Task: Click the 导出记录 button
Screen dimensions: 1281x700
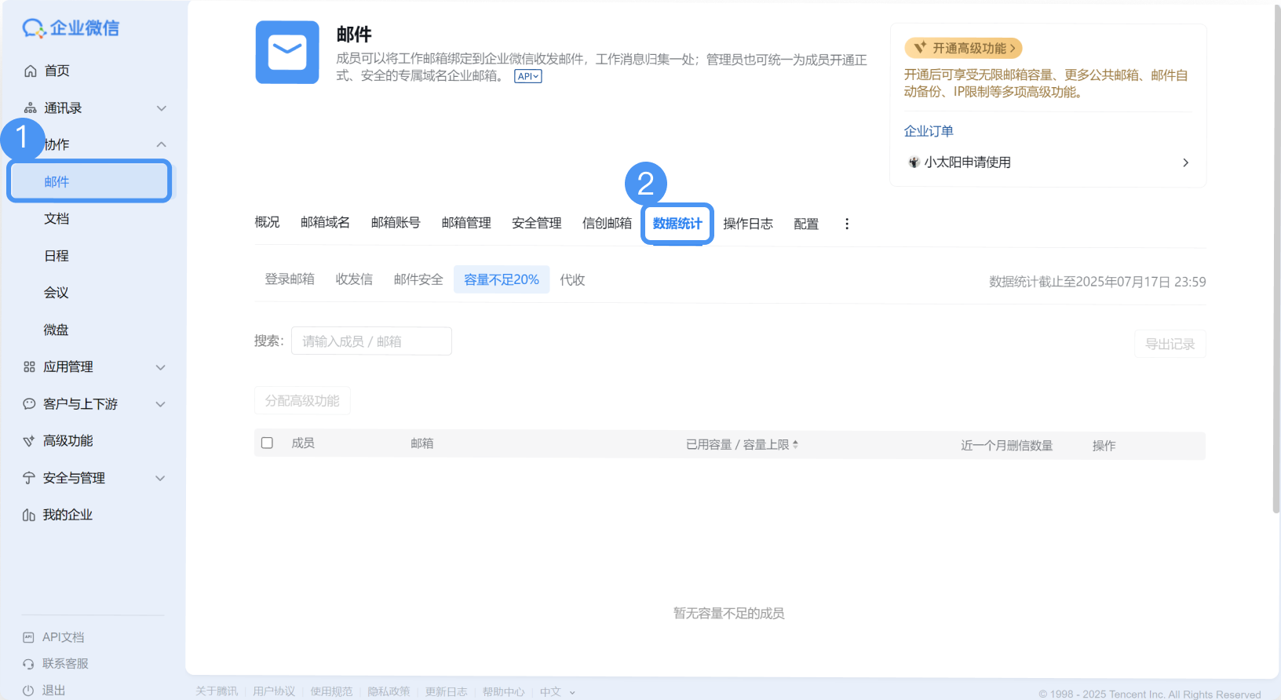Action: click(x=1170, y=344)
